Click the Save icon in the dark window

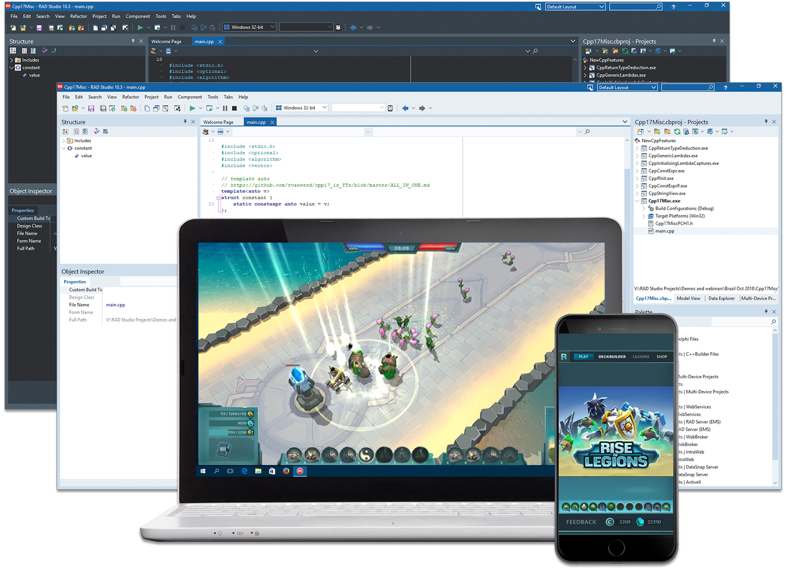[39, 27]
